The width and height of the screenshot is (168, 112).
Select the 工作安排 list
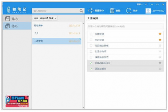point(57,41)
